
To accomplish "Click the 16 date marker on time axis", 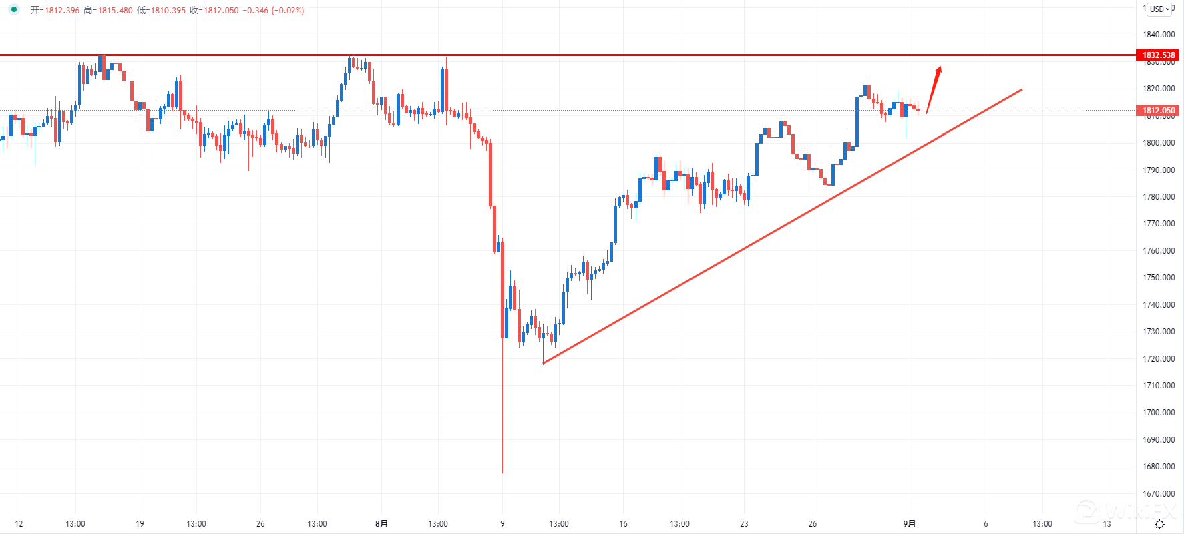I will 623,524.
